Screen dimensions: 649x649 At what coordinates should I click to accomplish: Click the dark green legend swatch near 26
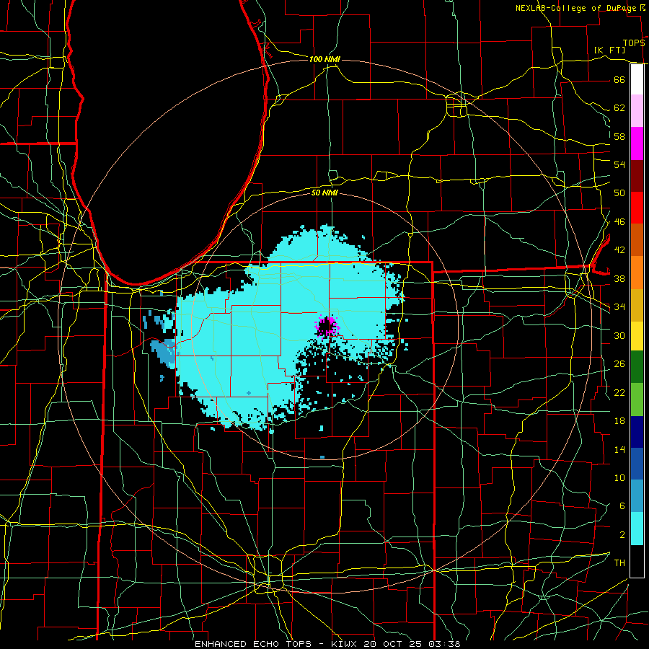pos(637,367)
